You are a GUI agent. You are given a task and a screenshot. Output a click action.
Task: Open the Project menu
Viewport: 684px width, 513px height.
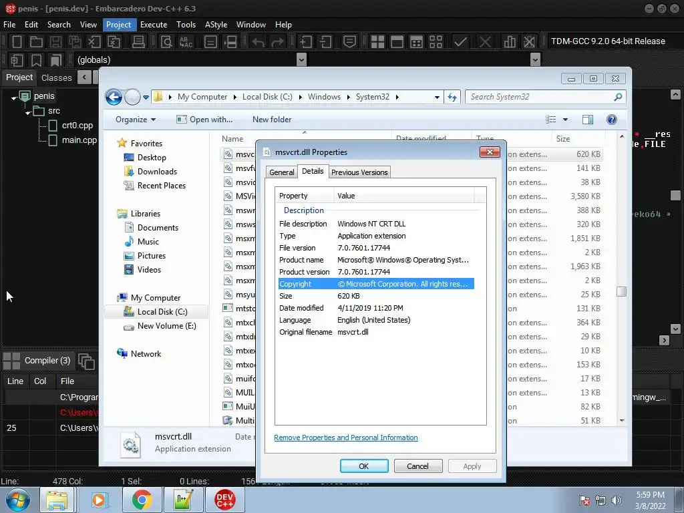tap(119, 25)
